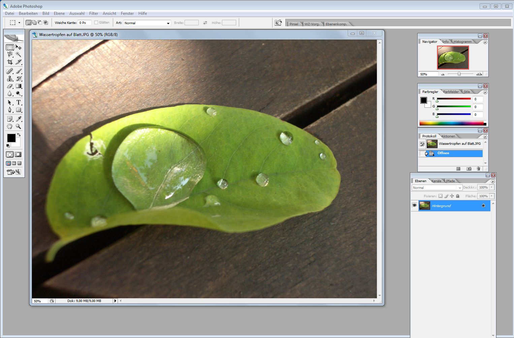The width and height of the screenshot is (514, 338).
Task: Toggle layer visibility of the Hintergrund layer
Action: (x=415, y=206)
